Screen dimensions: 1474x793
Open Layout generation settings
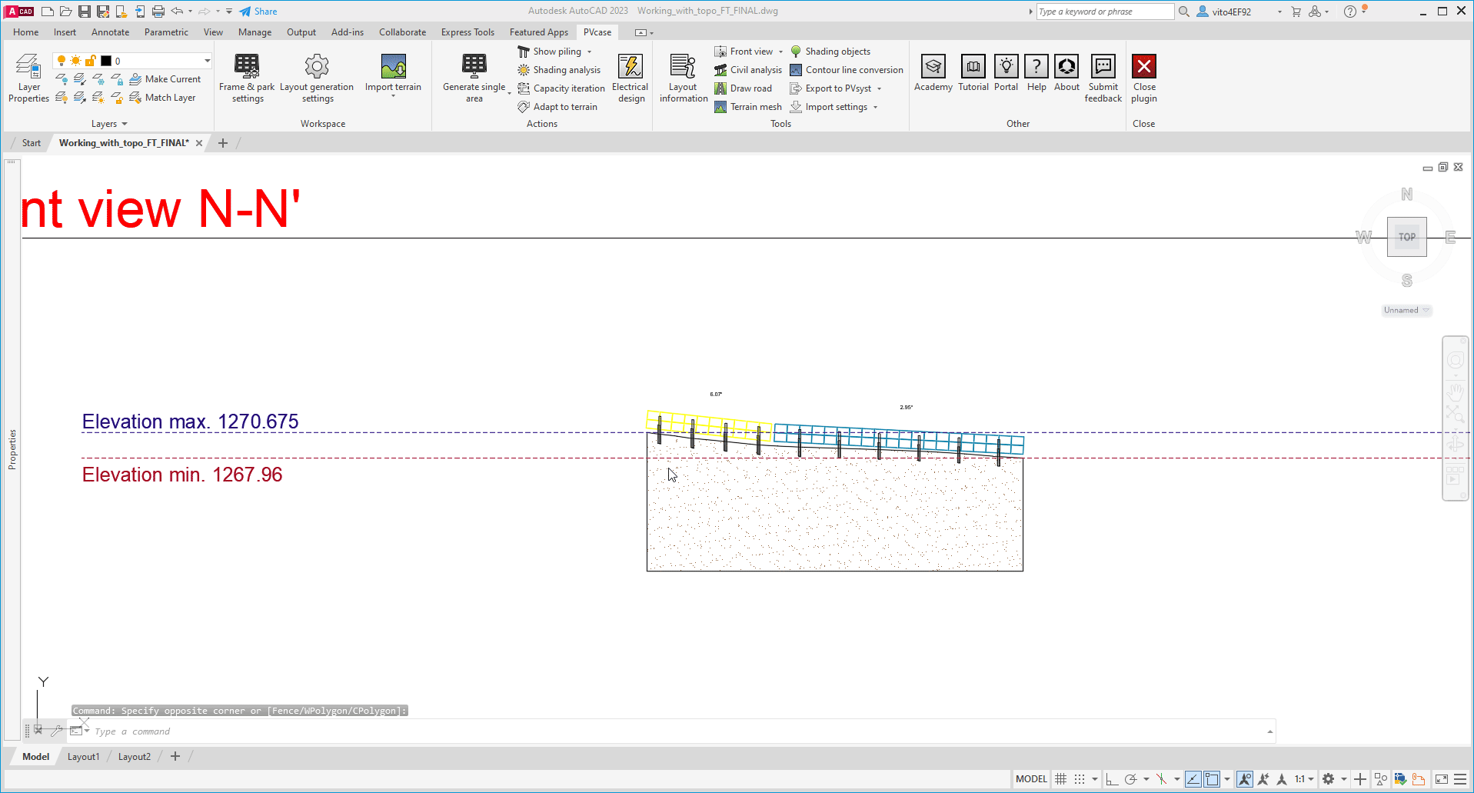coord(317,77)
